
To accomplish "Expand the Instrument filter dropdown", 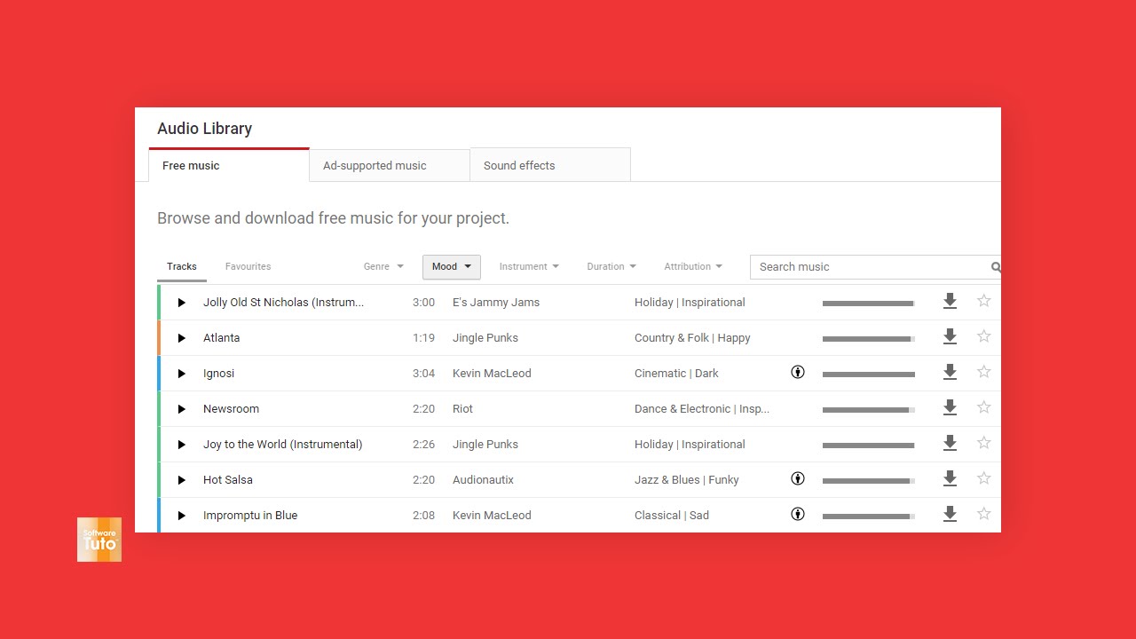I will tap(529, 266).
